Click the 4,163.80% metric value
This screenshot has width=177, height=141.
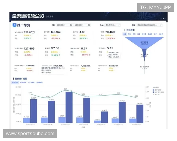coord(86,66)
